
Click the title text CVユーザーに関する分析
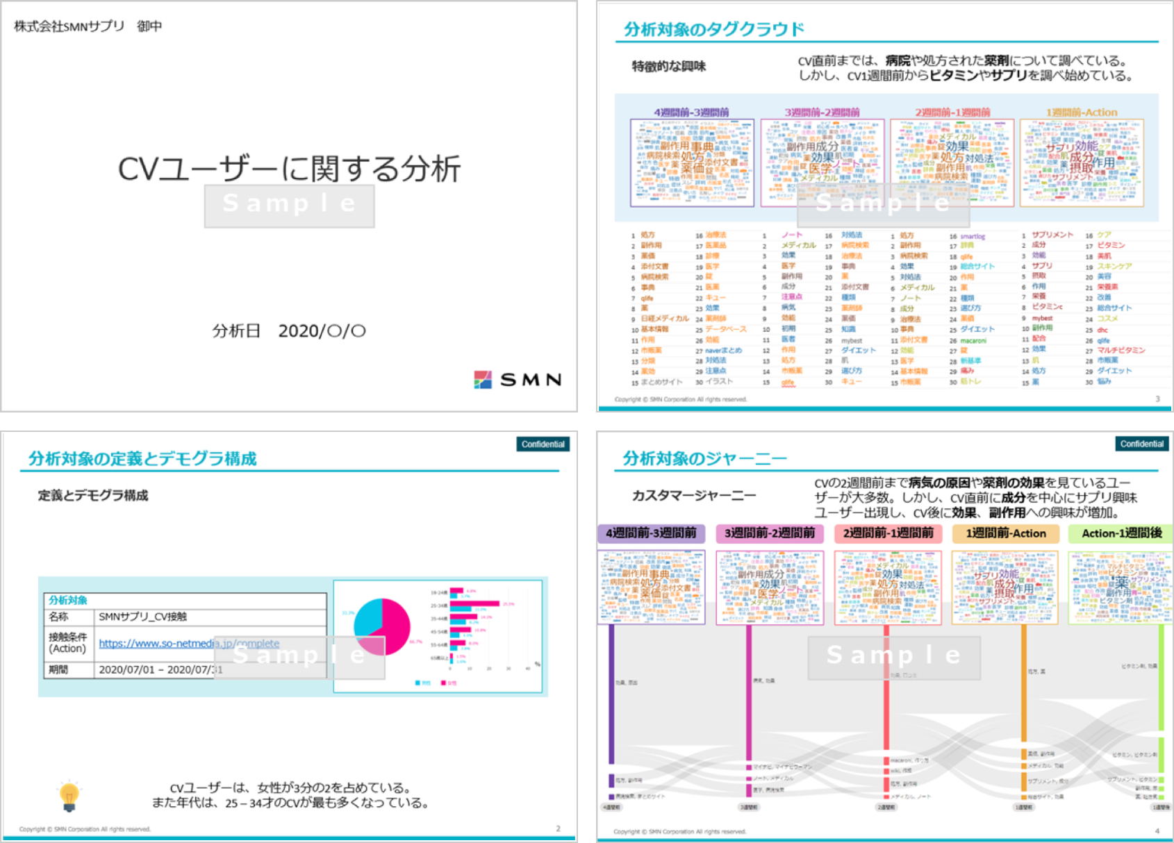point(289,169)
